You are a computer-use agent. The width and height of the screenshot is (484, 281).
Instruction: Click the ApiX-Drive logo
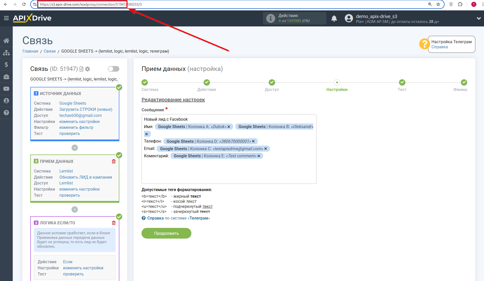[x=32, y=18]
